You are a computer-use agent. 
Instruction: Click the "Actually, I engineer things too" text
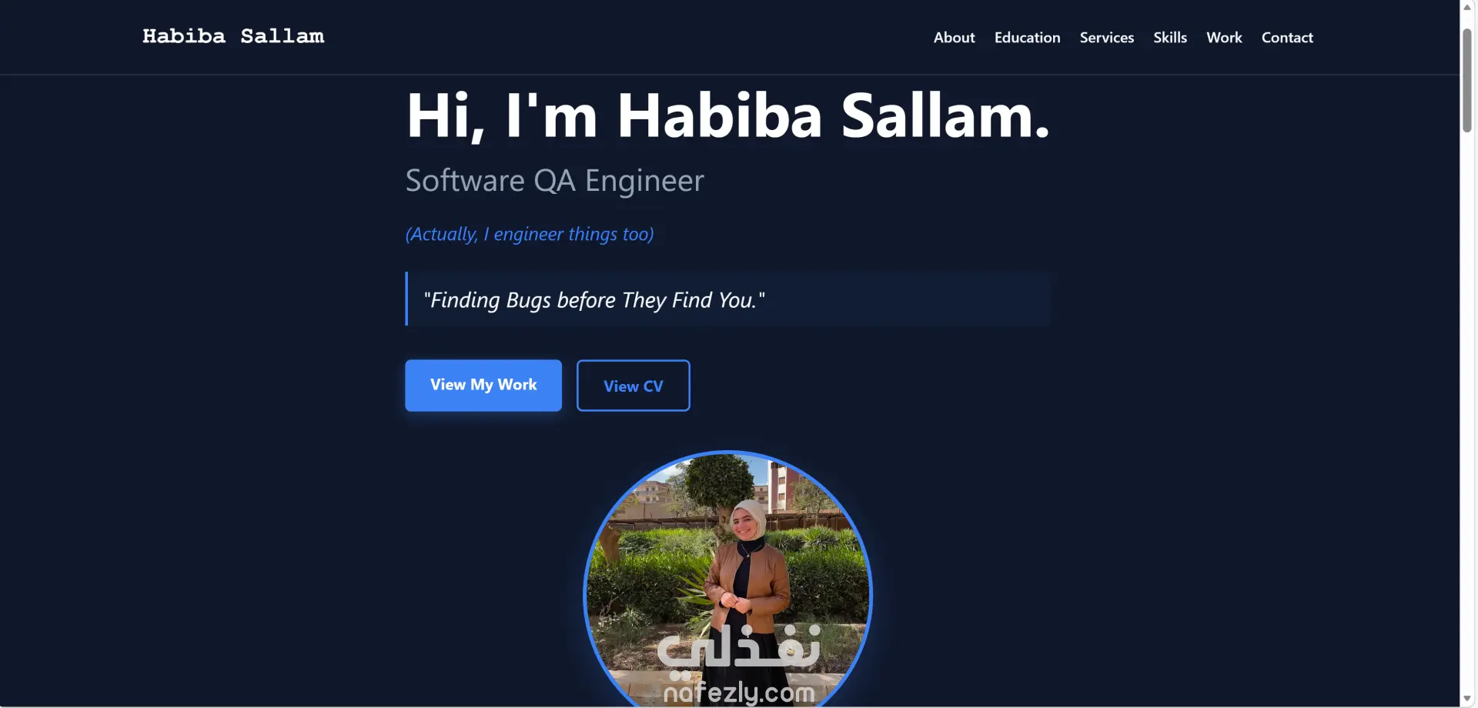tap(530, 234)
